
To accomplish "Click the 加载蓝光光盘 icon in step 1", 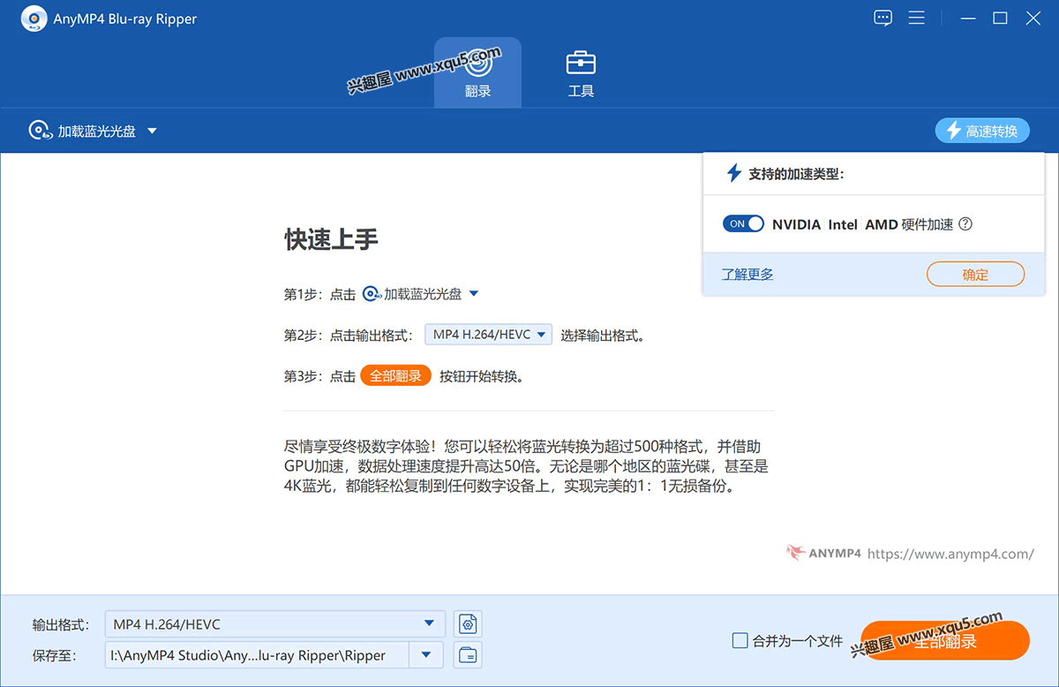I will (x=372, y=294).
